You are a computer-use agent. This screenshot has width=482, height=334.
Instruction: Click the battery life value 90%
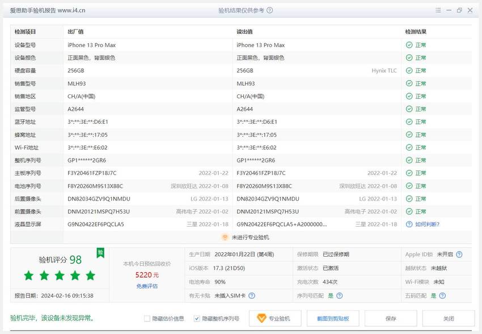pyautogui.click(x=220, y=282)
